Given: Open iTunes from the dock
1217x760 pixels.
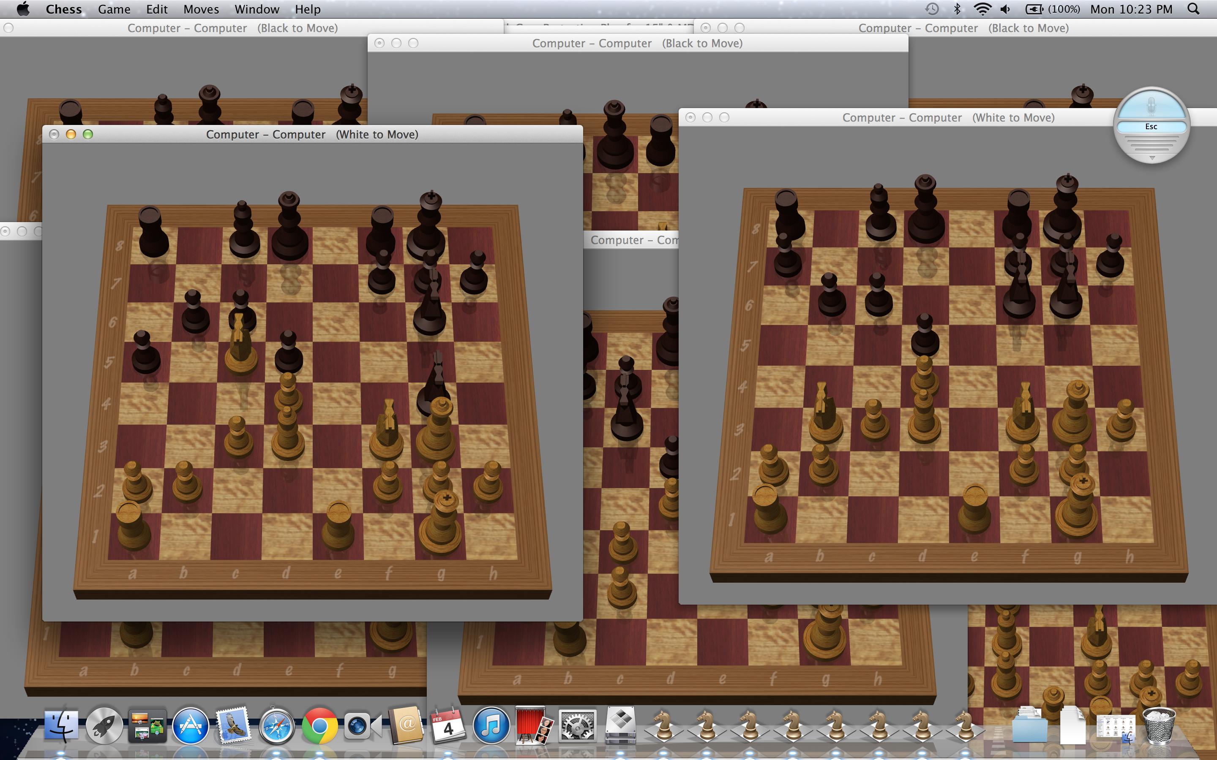Looking at the screenshot, I should (491, 726).
